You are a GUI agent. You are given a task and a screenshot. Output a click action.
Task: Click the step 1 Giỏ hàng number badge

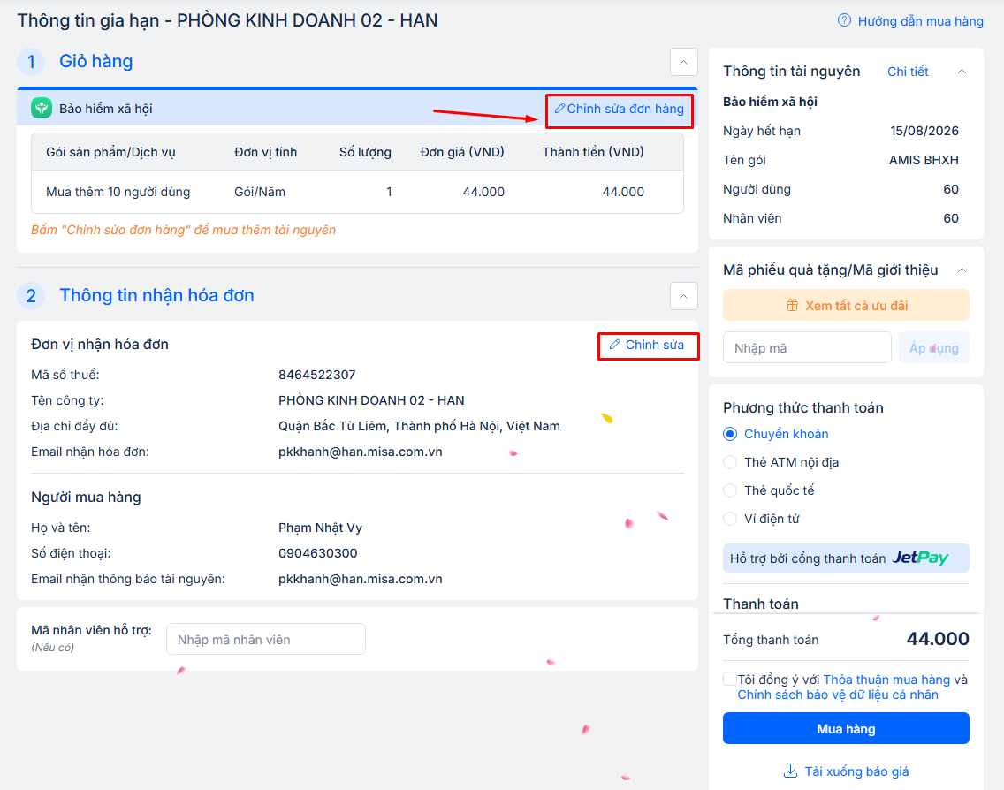tap(31, 62)
